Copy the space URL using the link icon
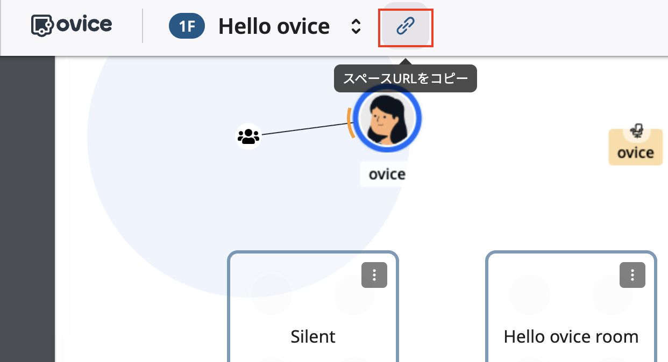 [406, 25]
